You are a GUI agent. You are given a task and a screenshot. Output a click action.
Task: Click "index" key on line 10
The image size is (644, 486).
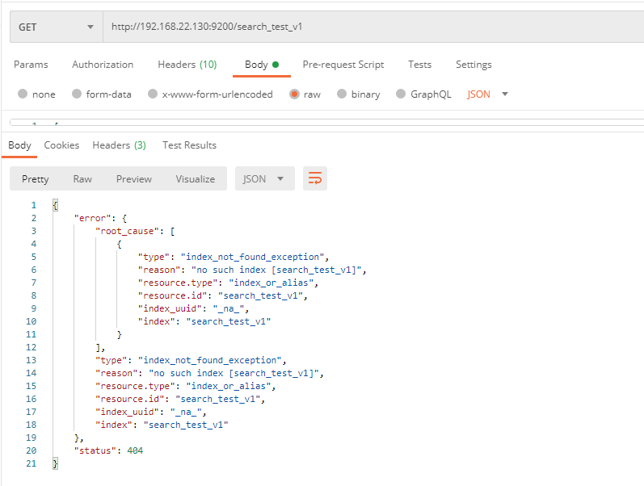157,321
